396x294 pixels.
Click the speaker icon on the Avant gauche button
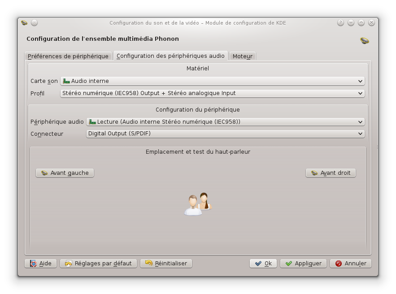(x=44, y=173)
